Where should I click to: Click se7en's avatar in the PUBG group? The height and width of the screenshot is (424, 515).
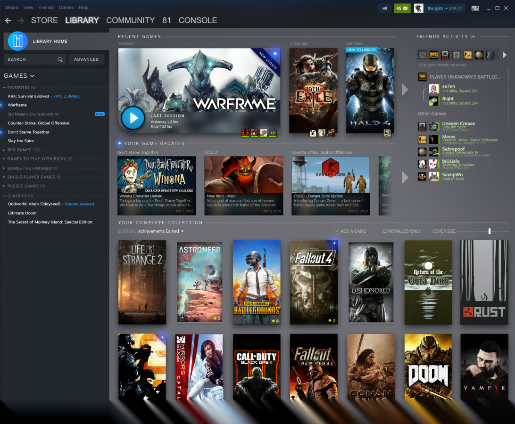point(434,89)
